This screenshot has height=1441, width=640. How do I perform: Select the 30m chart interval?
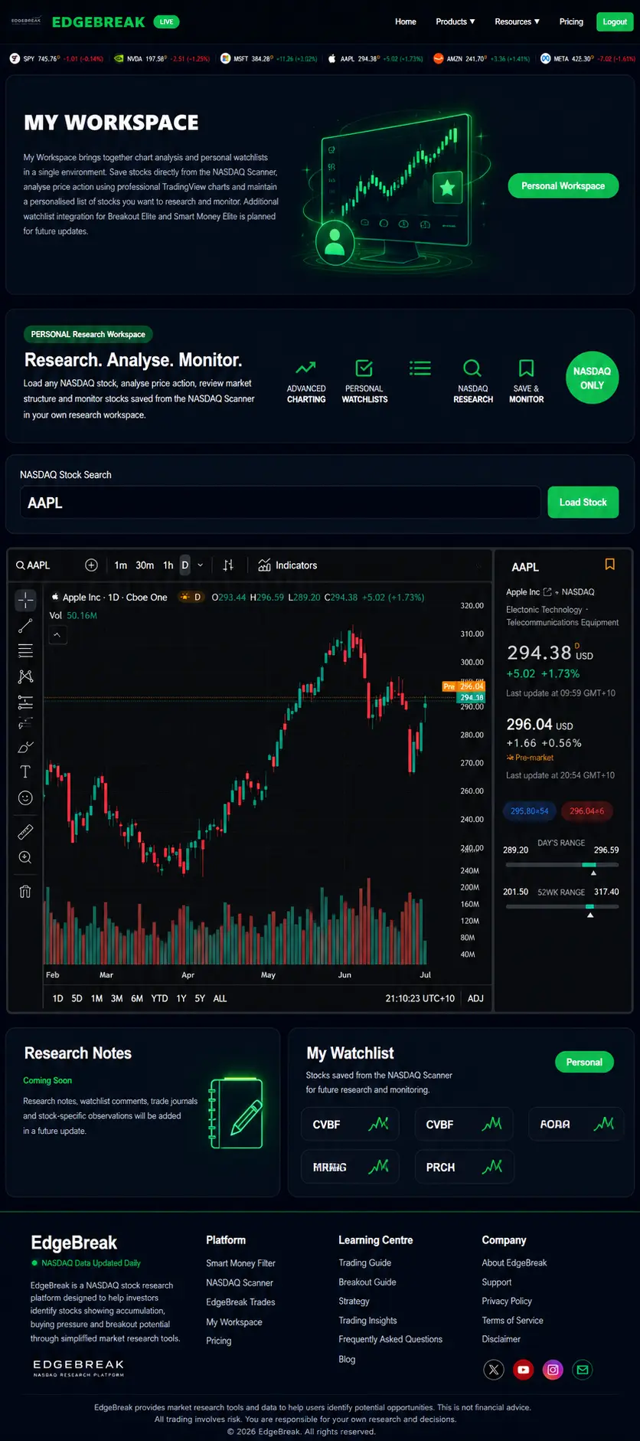(x=145, y=565)
